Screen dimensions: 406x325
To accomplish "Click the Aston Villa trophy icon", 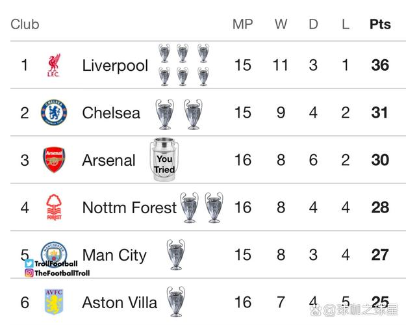I will coord(175,302).
